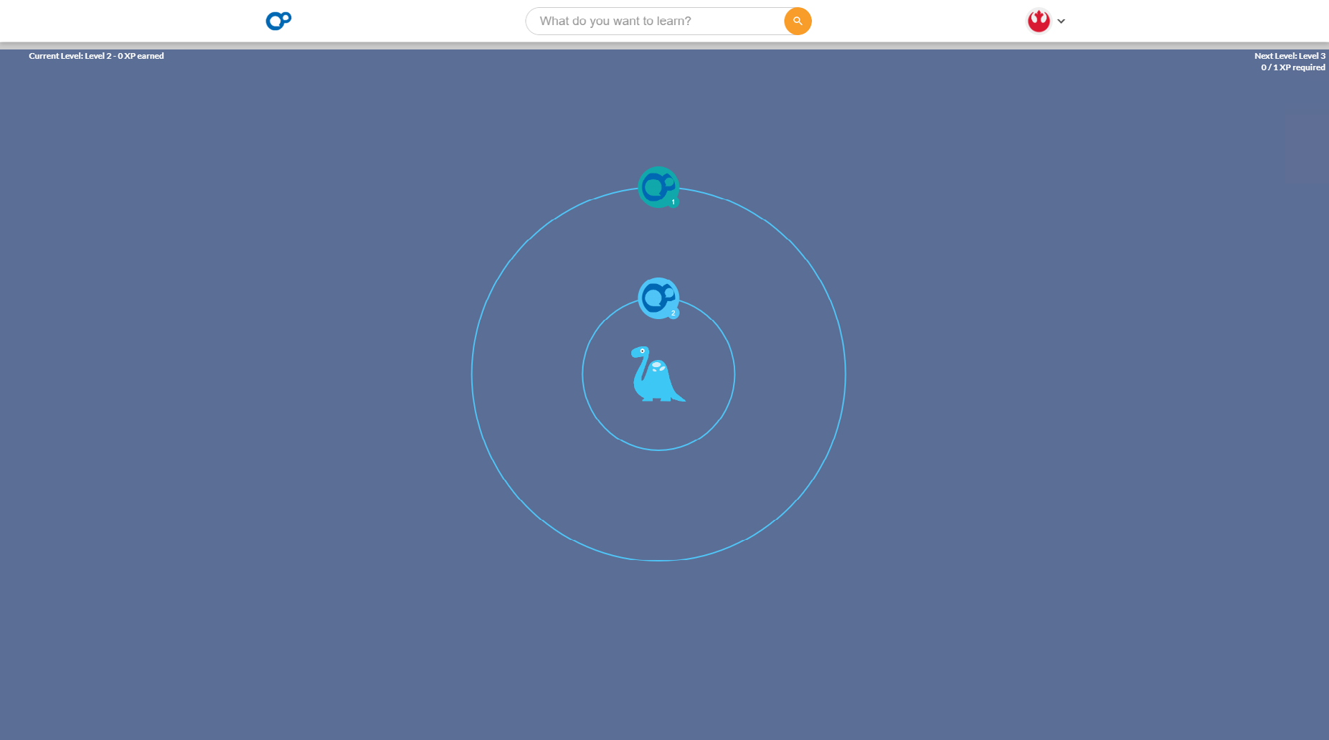Image resolution: width=1329 pixels, height=740 pixels.
Task: Click the count bubble on badge 2
Action: tap(673, 313)
